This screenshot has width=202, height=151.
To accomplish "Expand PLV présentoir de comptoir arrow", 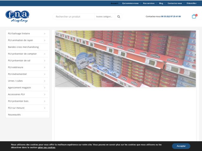I will point(45,54).
